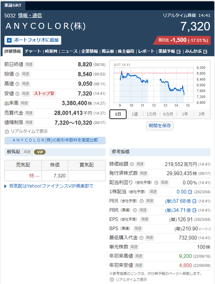The width and height of the screenshot is (215, 284).
Task: Open 業績予報 external link
Action: pos(170,52)
